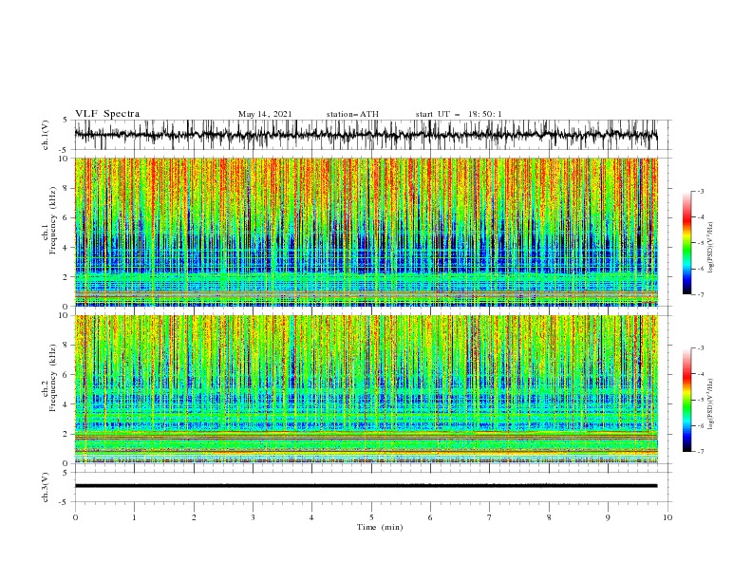Viewport: 752px width, 581px height.
Task: Click the 'ch.3(V)' waveform axis label
Action: [46, 487]
